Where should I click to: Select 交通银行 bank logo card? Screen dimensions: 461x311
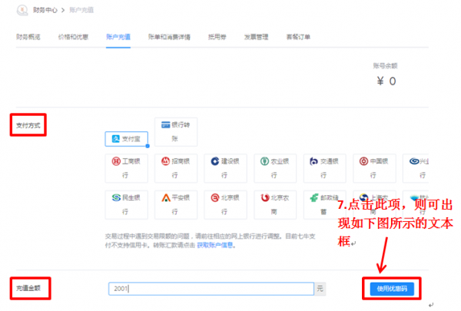324,168
